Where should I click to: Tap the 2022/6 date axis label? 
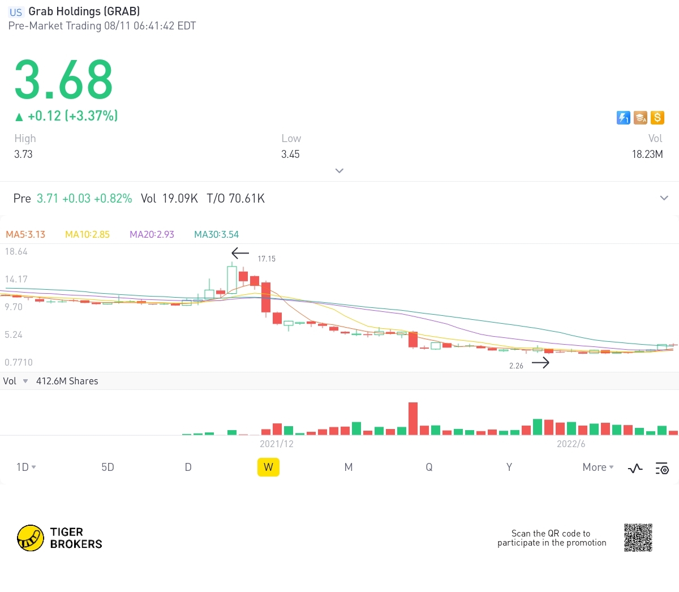[571, 444]
